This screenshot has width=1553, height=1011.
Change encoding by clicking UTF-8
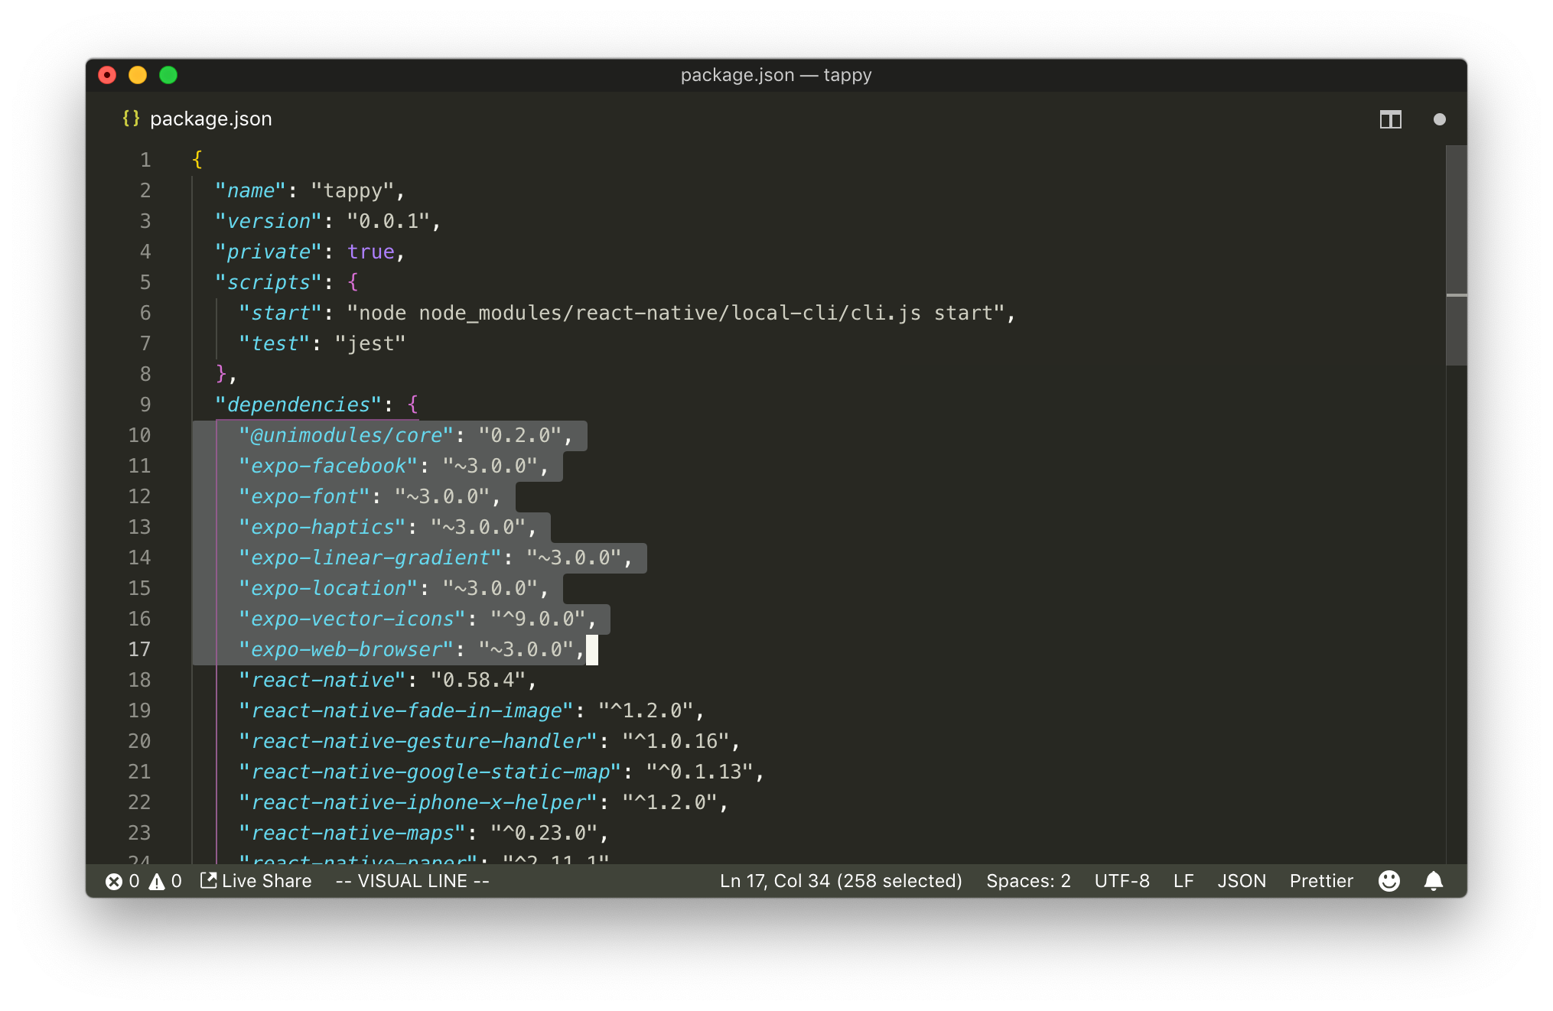(x=1122, y=881)
